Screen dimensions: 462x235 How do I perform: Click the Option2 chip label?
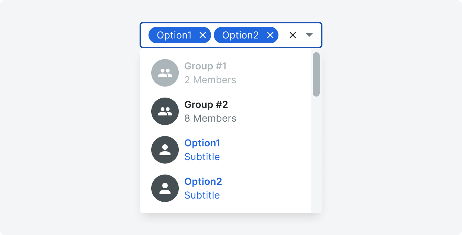point(240,35)
